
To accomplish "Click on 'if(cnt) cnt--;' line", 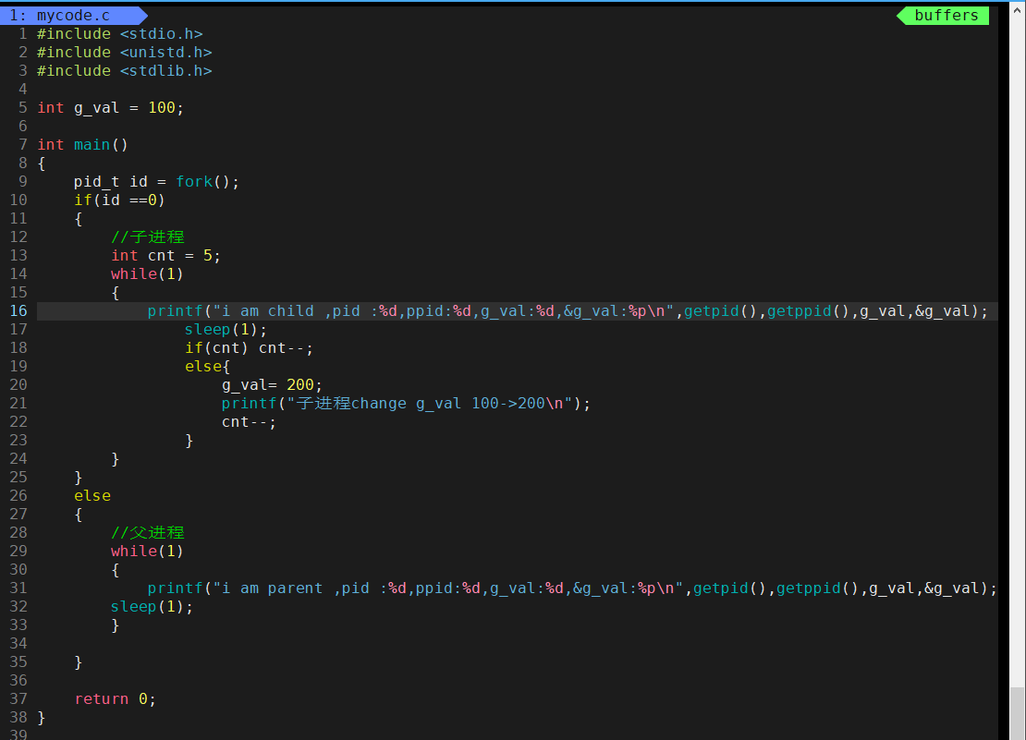I will pyautogui.click(x=249, y=347).
